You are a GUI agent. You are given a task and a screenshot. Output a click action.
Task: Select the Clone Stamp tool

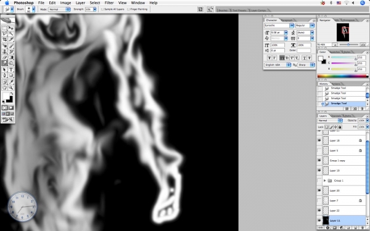click(4, 52)
